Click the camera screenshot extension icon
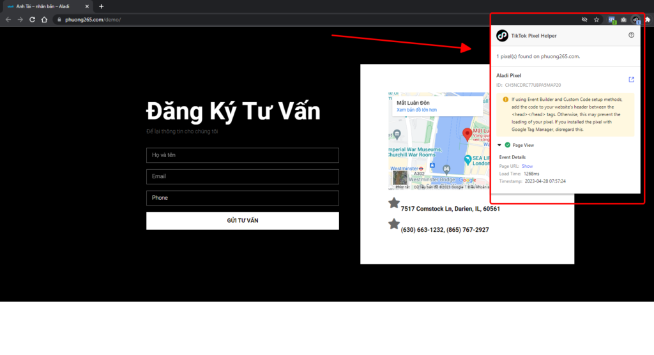This screenshot has height=355, width=654. coord(623,20)
